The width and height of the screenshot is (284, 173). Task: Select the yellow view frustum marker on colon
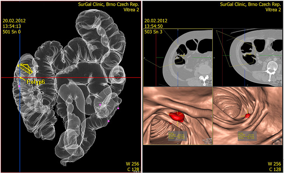[26, 69]
